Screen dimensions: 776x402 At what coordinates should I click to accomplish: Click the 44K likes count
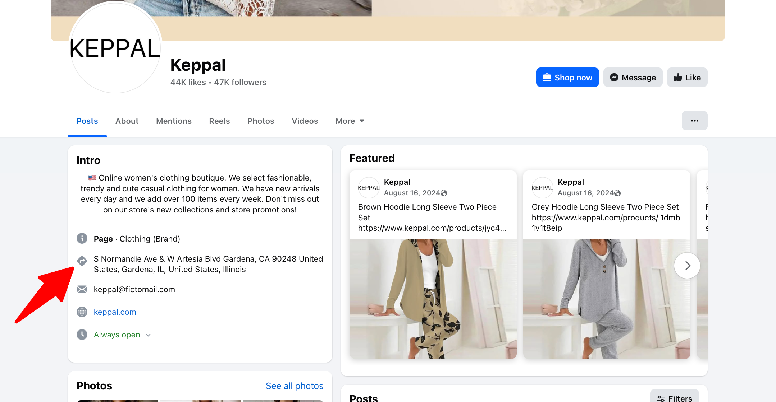tap(188, 82)
